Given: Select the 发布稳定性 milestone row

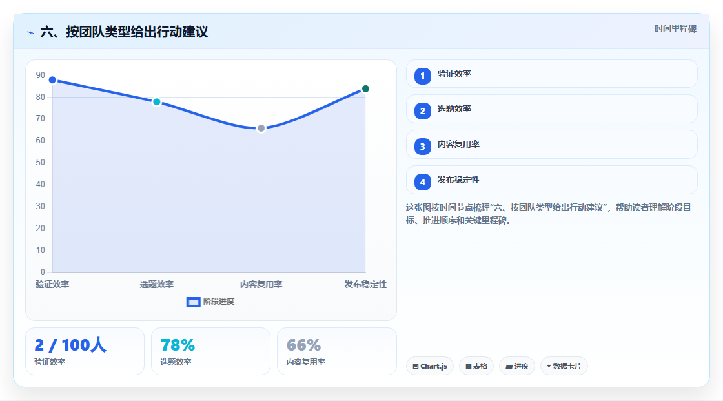Looking at the screenshot, I should click(x=551, y=180).
